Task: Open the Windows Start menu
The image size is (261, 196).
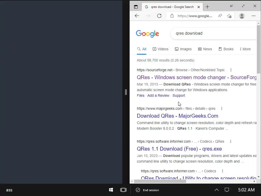Action: click(x=111, y=190)
